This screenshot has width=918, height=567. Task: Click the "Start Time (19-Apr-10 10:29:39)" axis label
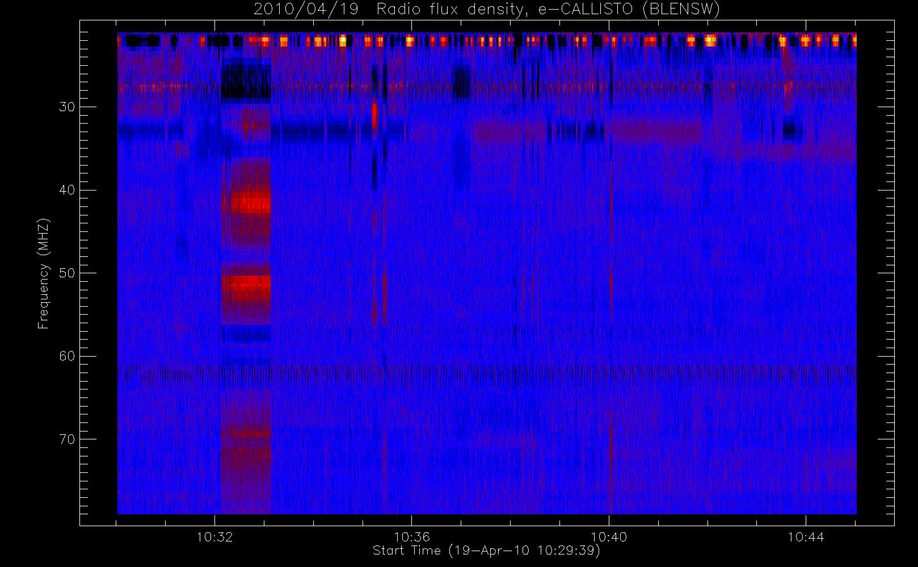coord(487,551)
